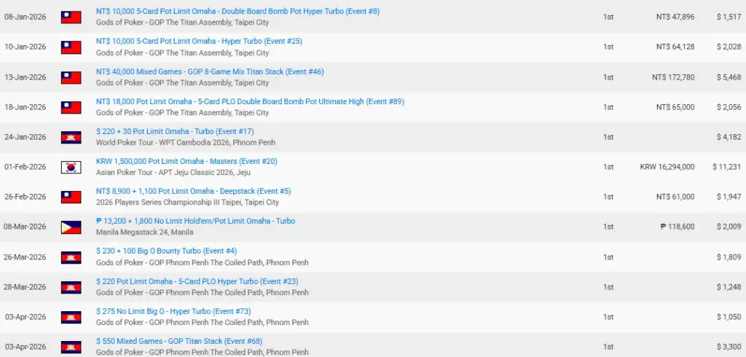Click the prize NT$ 65,000
This screenshot has height=357, width=746.
click(675, 107)
